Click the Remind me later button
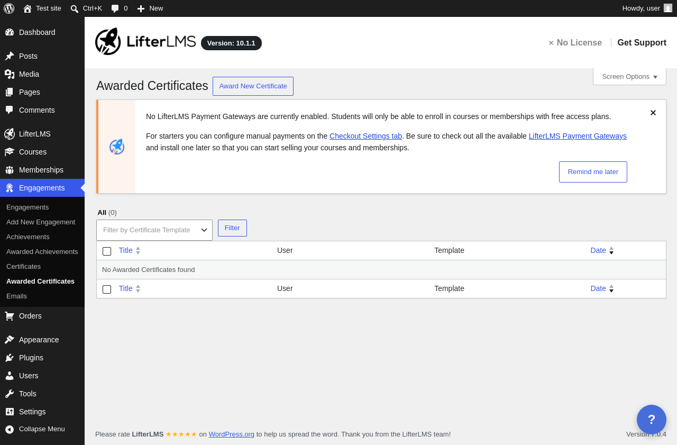Screen dimensions: 677x445 pos(593,172)
